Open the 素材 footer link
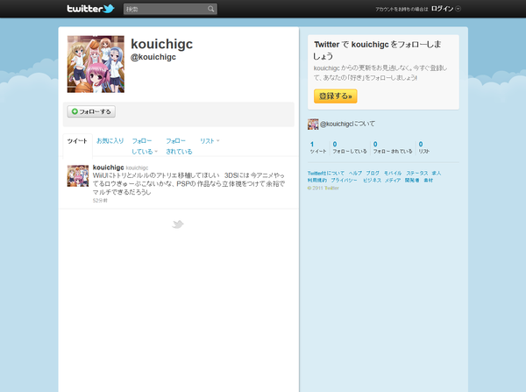This screenshot has width=526, height=392. coord(429,181)
